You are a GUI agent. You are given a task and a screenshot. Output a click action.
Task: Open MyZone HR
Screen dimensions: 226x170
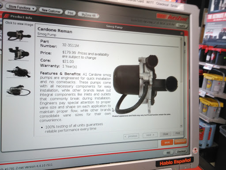(x=88, y=15)
